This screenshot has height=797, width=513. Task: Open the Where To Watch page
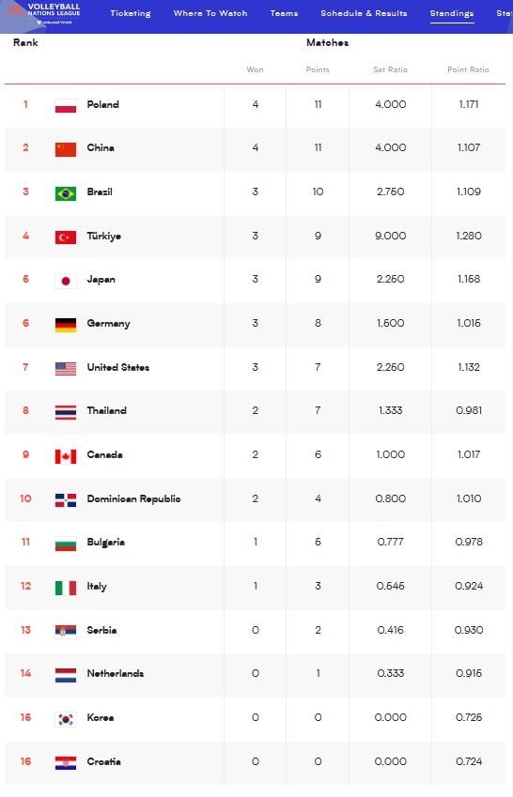coord(210,13)
